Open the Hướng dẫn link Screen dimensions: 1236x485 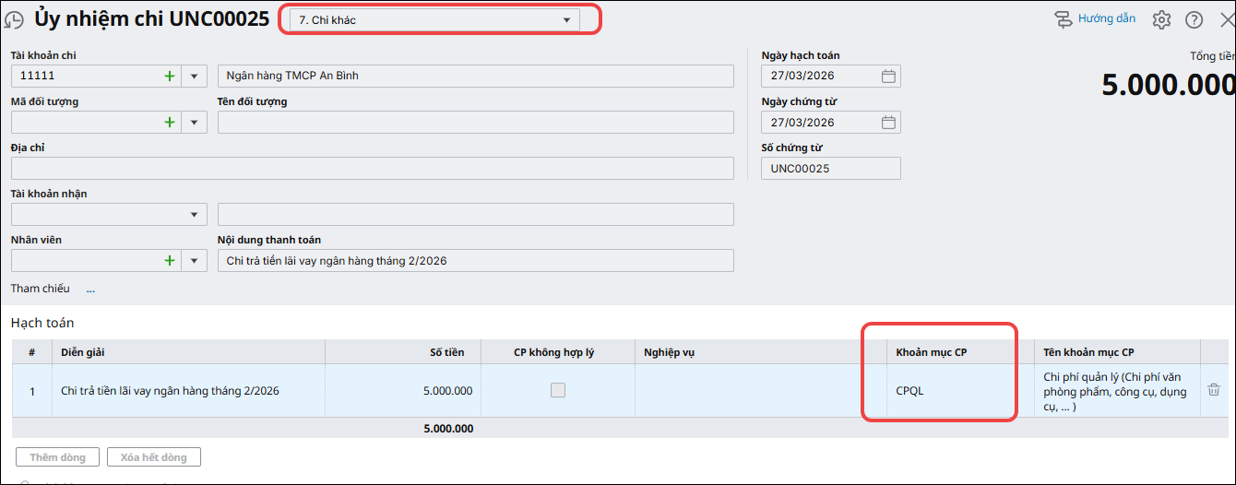point(1107,18)
